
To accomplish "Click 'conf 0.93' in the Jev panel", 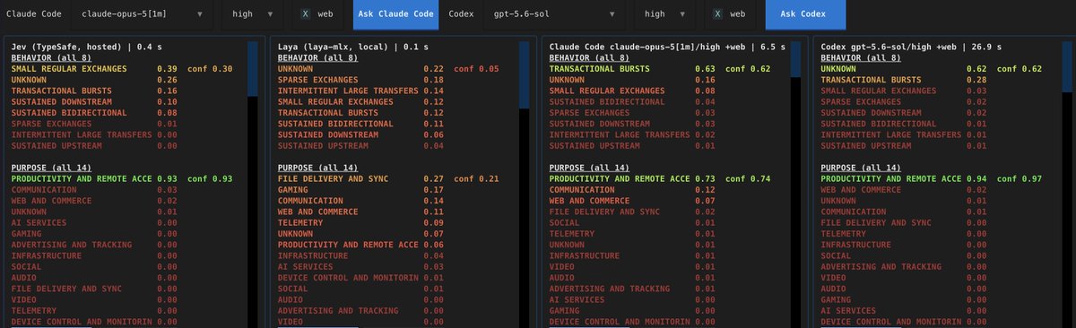I will point(210,179).
